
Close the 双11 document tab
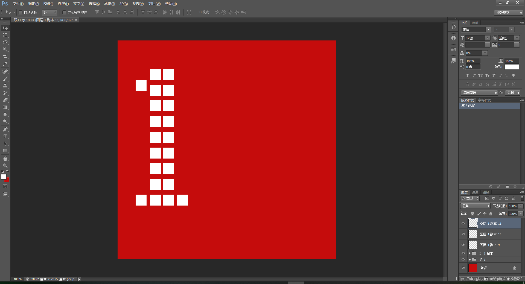76,20
